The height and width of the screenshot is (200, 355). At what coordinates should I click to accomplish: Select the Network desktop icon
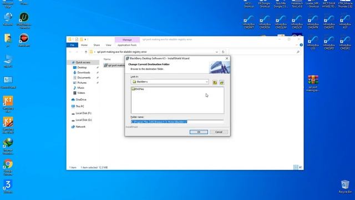coord(8,19)
